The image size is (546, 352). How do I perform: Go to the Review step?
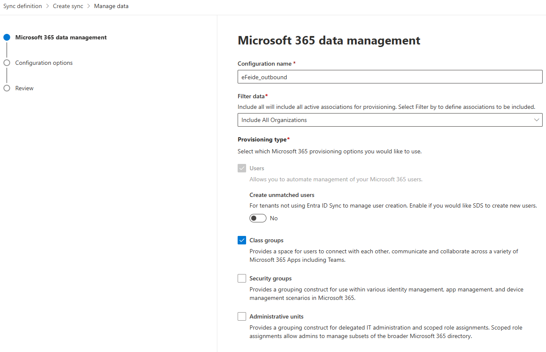(x=24, y=88)
